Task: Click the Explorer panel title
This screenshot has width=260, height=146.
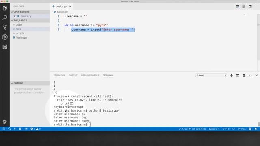Action: tap(19, 6)
